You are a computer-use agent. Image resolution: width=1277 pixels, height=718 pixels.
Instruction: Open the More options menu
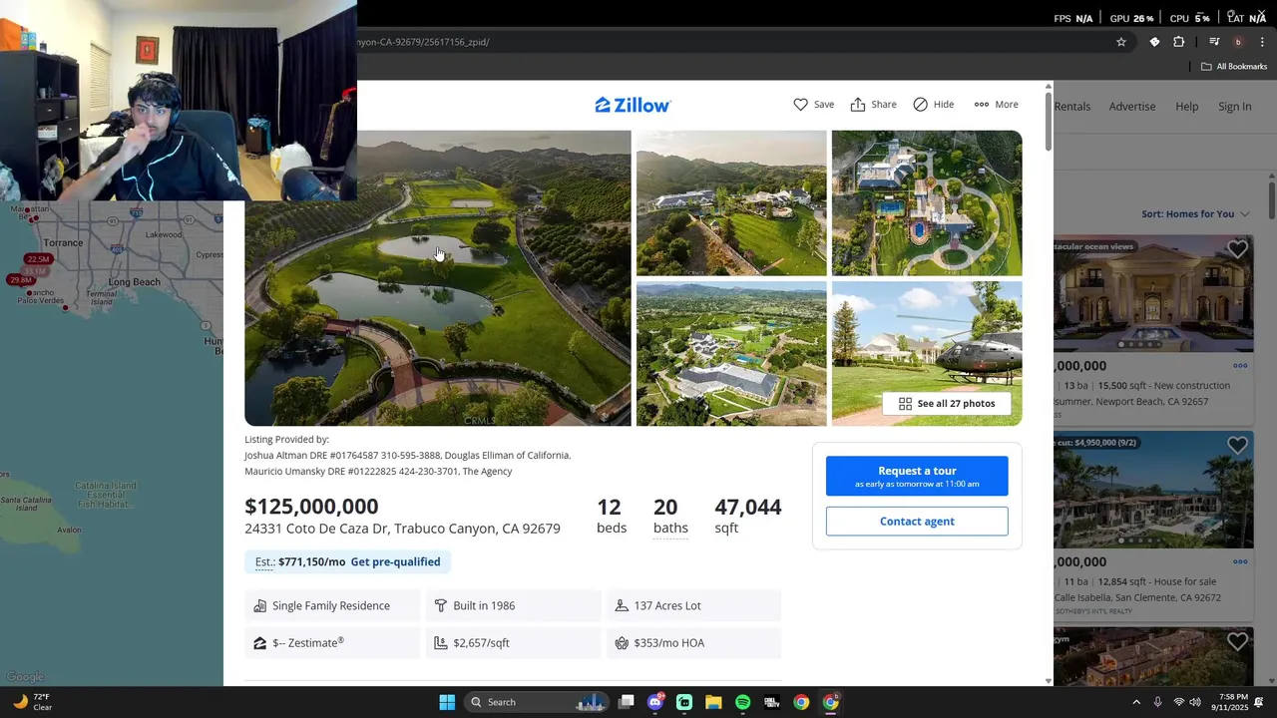coord(996,105)
